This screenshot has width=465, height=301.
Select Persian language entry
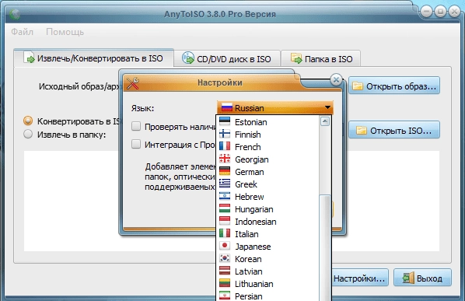[268, 296]
